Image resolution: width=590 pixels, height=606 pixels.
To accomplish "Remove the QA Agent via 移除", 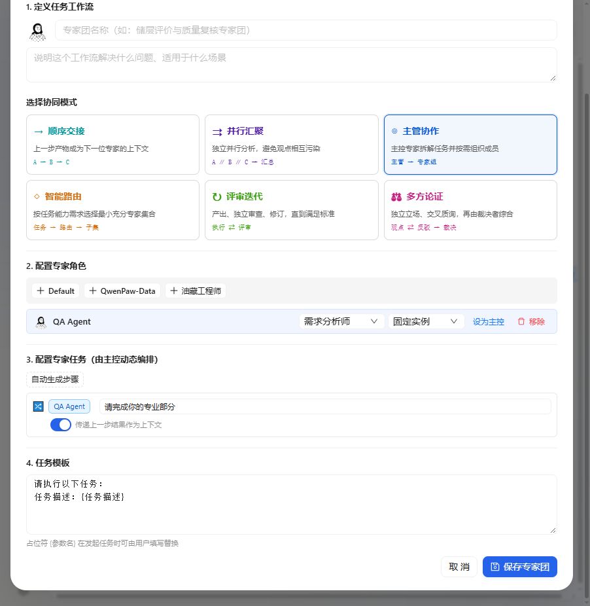I will (531, 321).
